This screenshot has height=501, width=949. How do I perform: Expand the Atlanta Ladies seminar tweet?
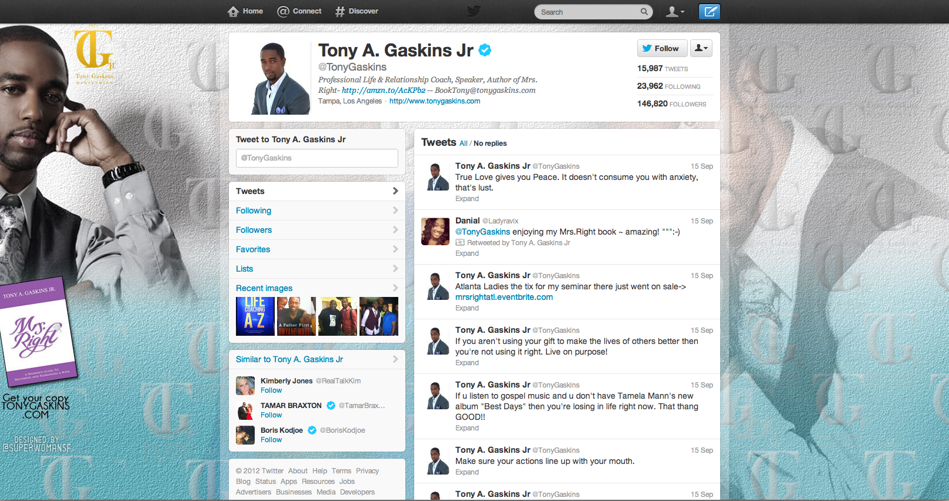(x=467, y=308)
